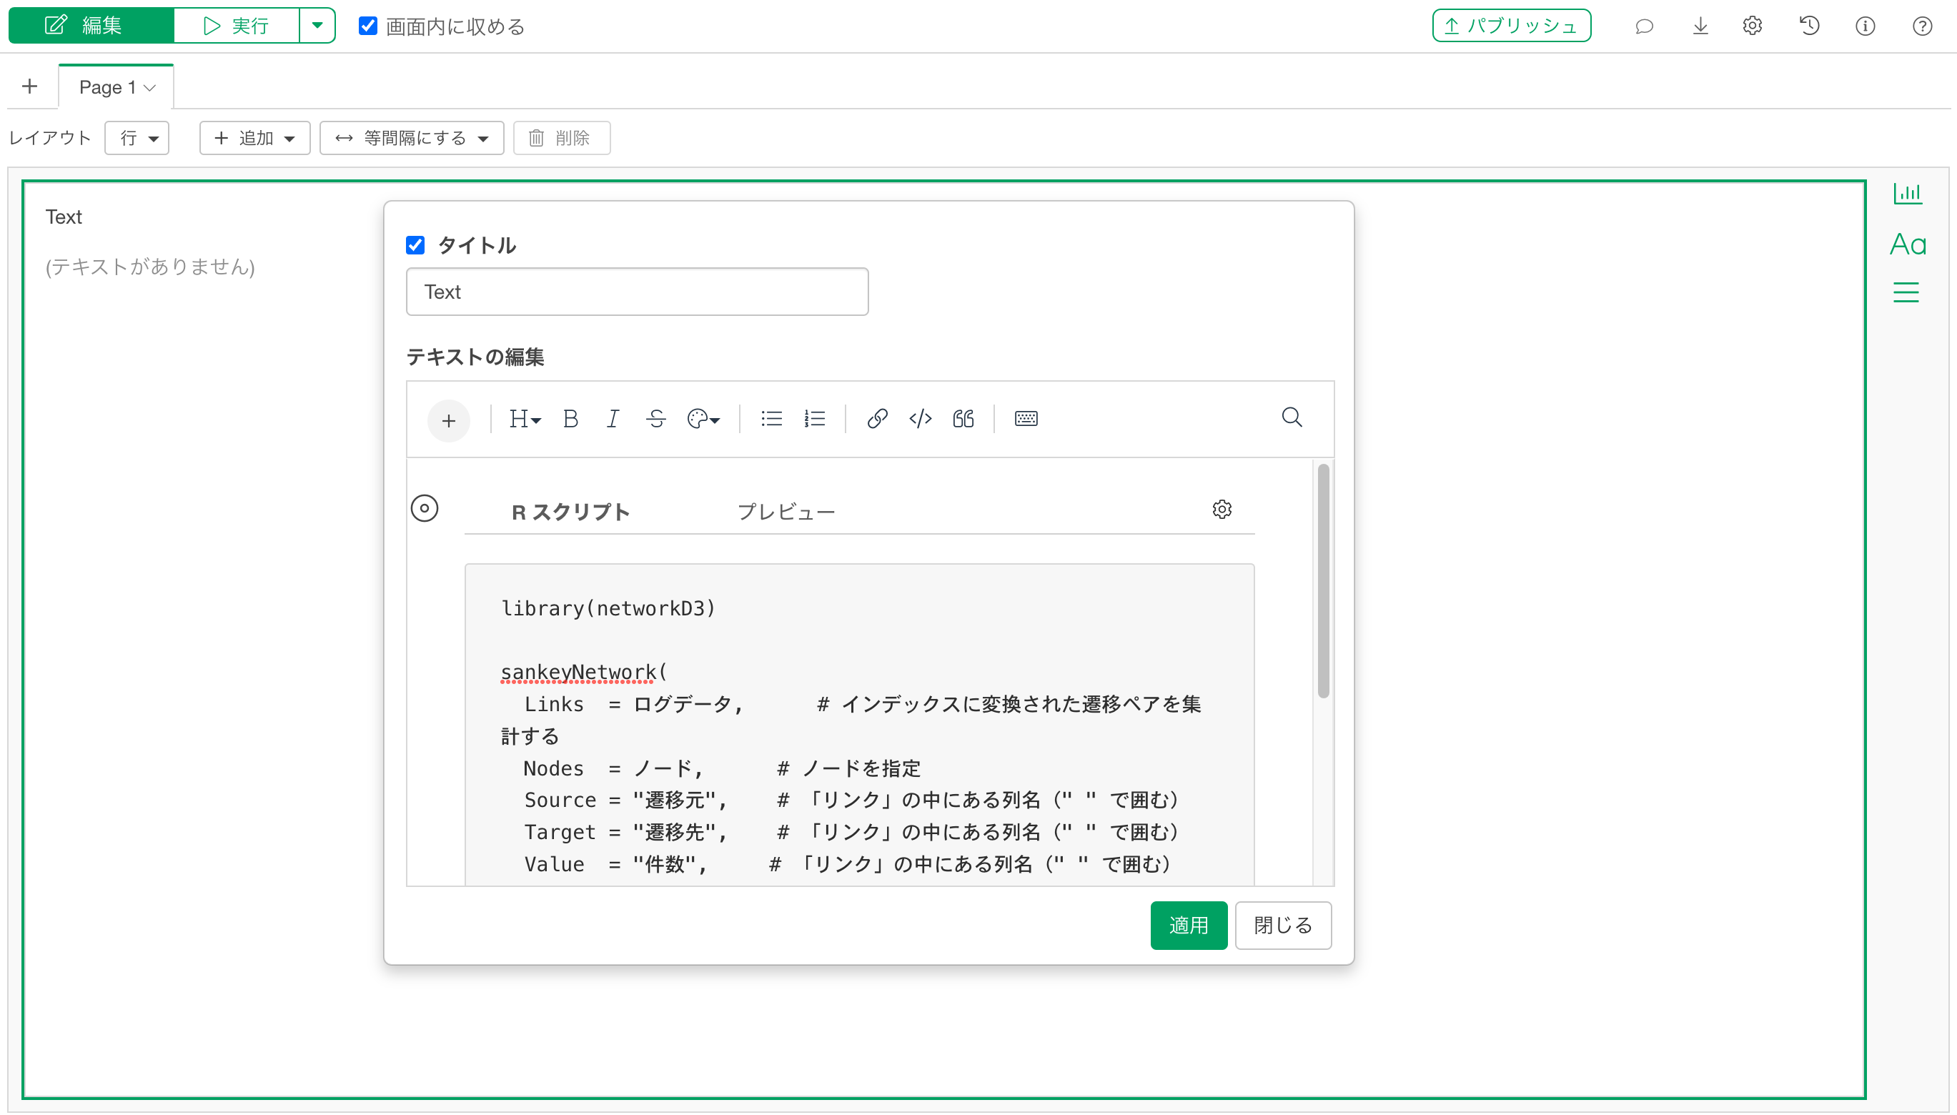The height and width of the screenshot is (1115, 1957).
Task: Toggle 画面内に収める checkbox
Action: click(368, 26)
